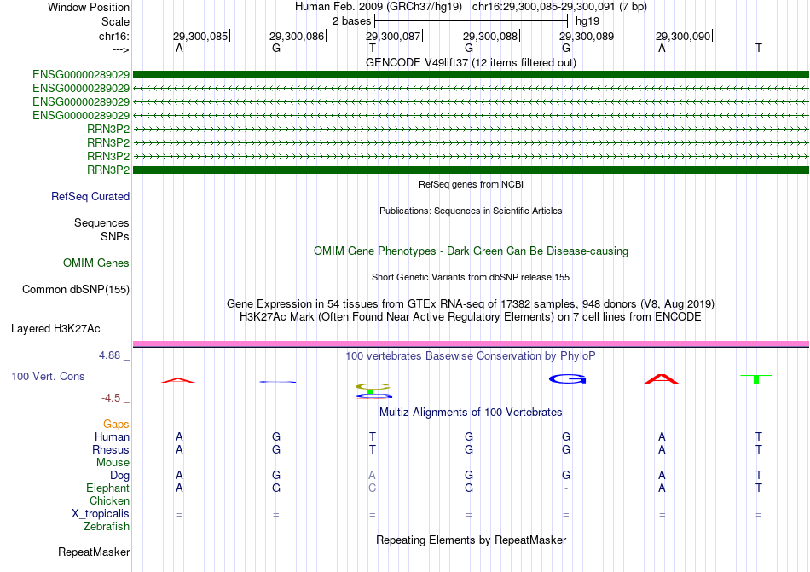Click the 4.88 PhyloP upper scale value
Viewport: 810px width, 572px height.
109,355
